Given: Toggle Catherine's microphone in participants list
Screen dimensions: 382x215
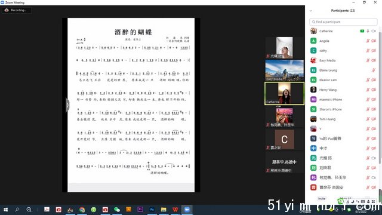Looking at the screenshot, I should pyautogui.click(x=368, y=31).
